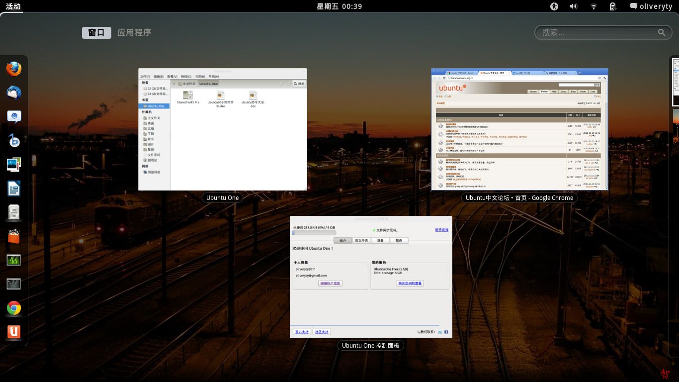
Task: Switch to the first workspace thumbnail
Action: (x=676, y=82)
